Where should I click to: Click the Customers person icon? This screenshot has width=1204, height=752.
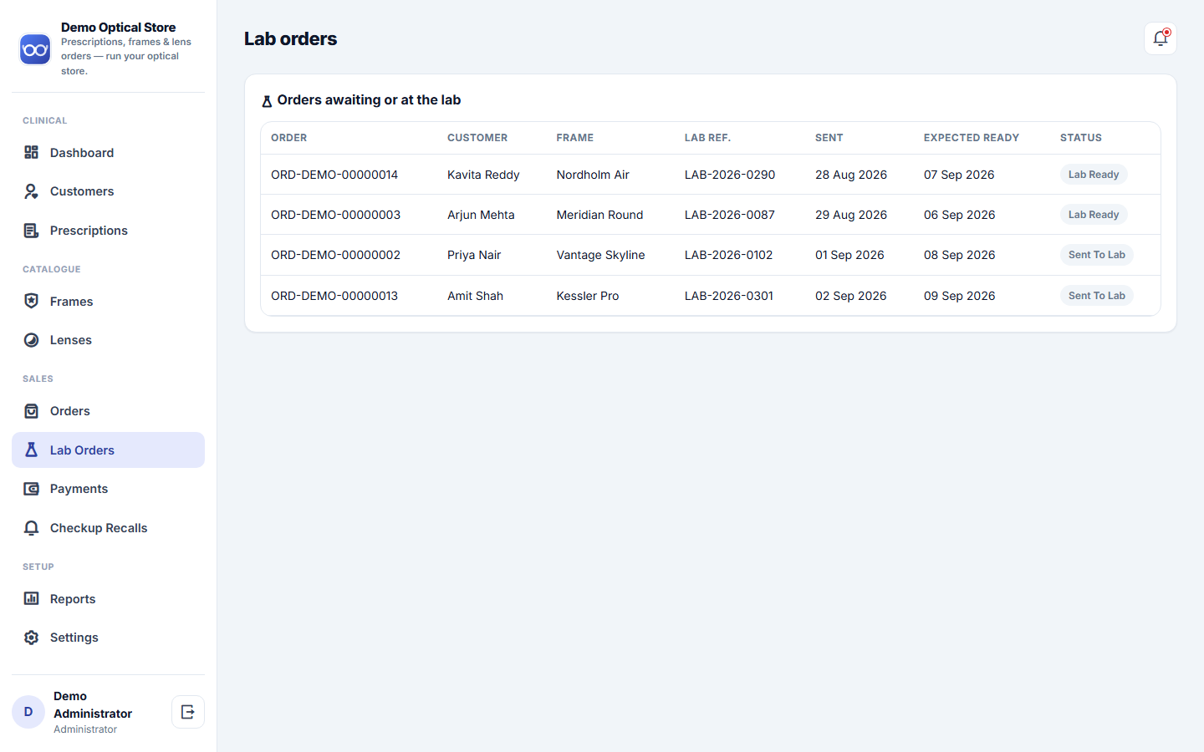[x=31, y=191]
